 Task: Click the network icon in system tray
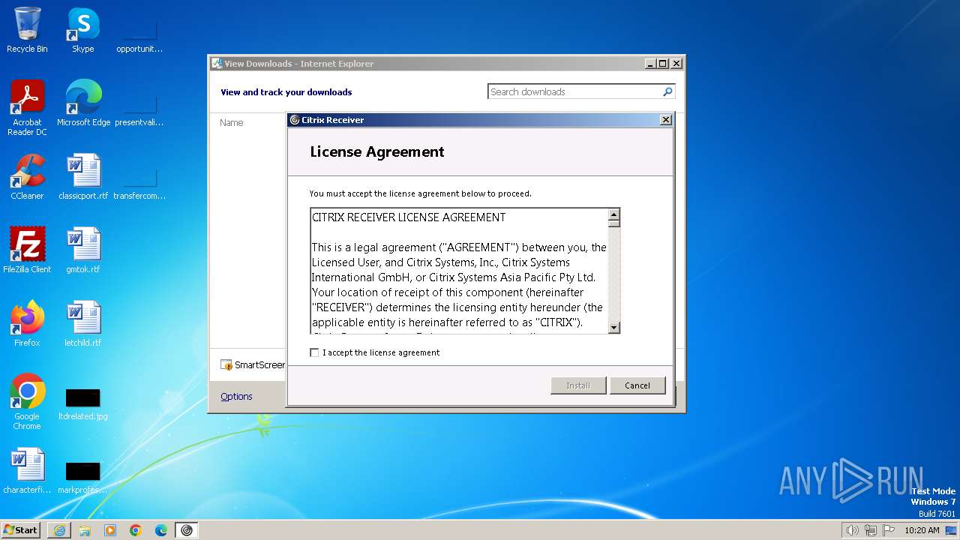[871, 530]
